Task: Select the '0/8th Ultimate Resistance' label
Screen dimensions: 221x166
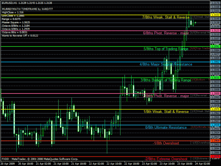Action: pos(166,127)
